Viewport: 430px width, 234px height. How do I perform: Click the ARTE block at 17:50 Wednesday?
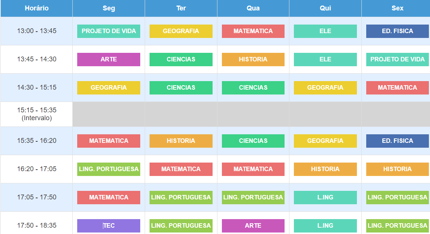[x=253, y=226]
